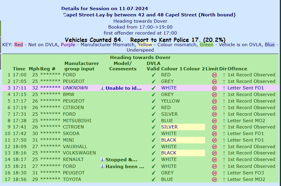Click the 20 limit sign in RENAULT row
Viewport: 281px width, 186px height.
(x=214, y=159)
